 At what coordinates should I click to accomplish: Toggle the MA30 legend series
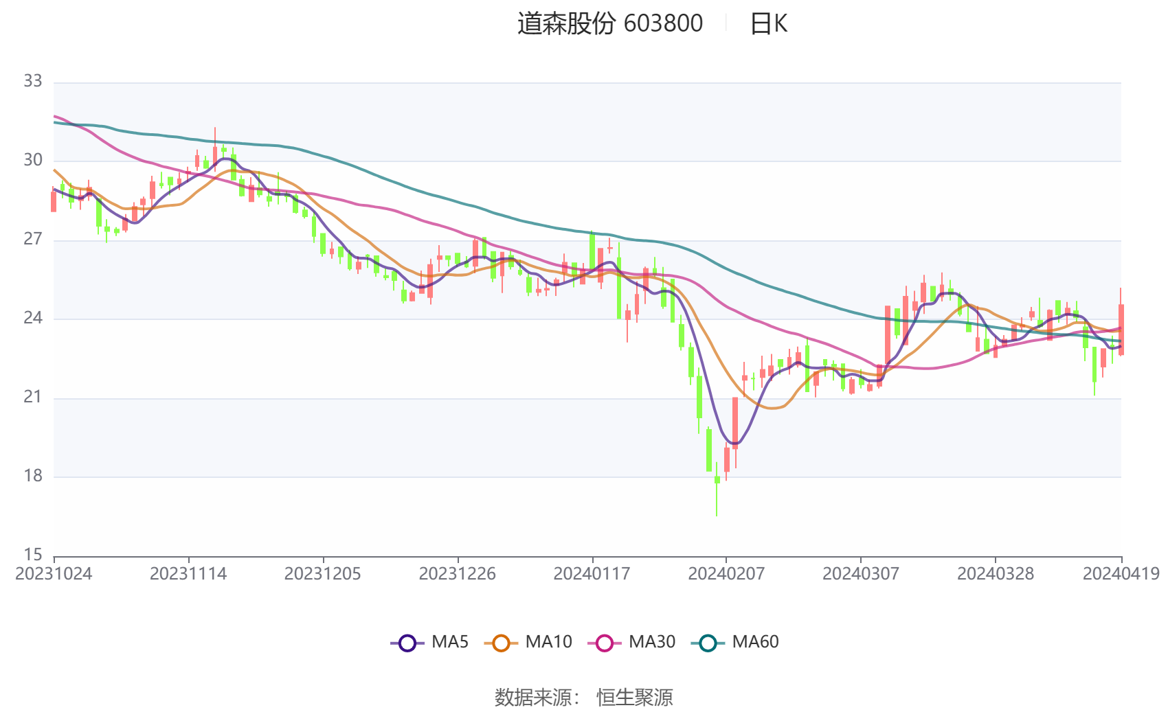point(631,642)
